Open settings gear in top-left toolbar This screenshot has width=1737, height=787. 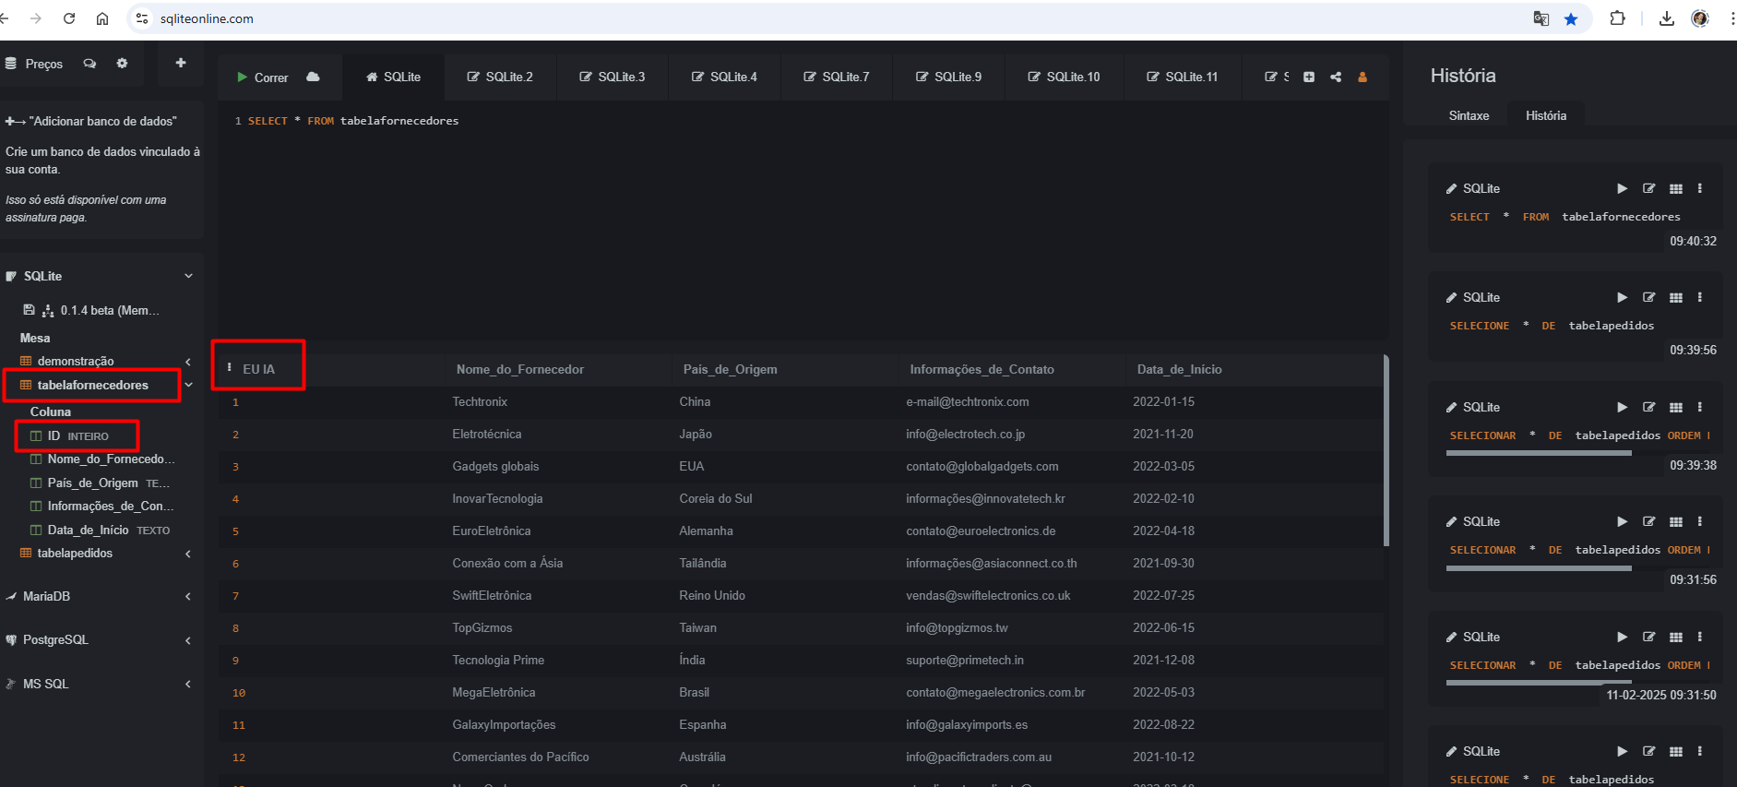[122, 64]
